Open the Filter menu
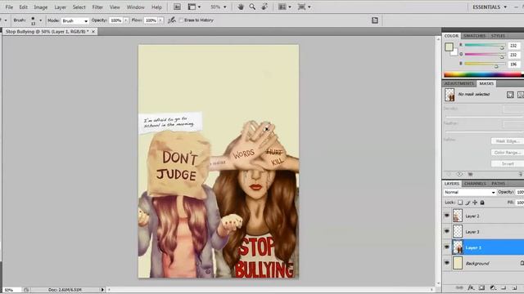Screen dimensions: 524x294 (97, 7)
